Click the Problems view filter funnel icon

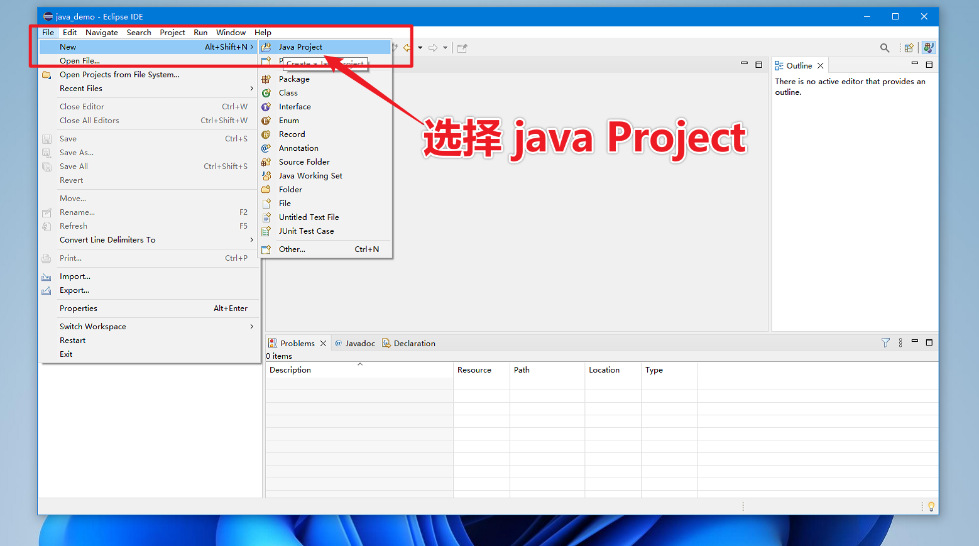click(885, 342)
